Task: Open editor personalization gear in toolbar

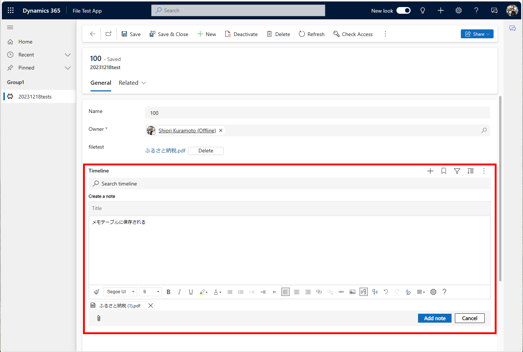Action: (433, 292)
